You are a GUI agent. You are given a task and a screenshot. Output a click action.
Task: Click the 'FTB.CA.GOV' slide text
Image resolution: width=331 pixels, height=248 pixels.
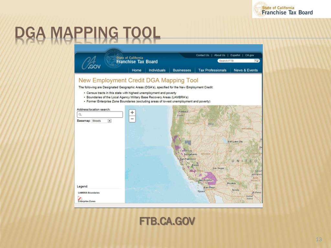(167, 222)
